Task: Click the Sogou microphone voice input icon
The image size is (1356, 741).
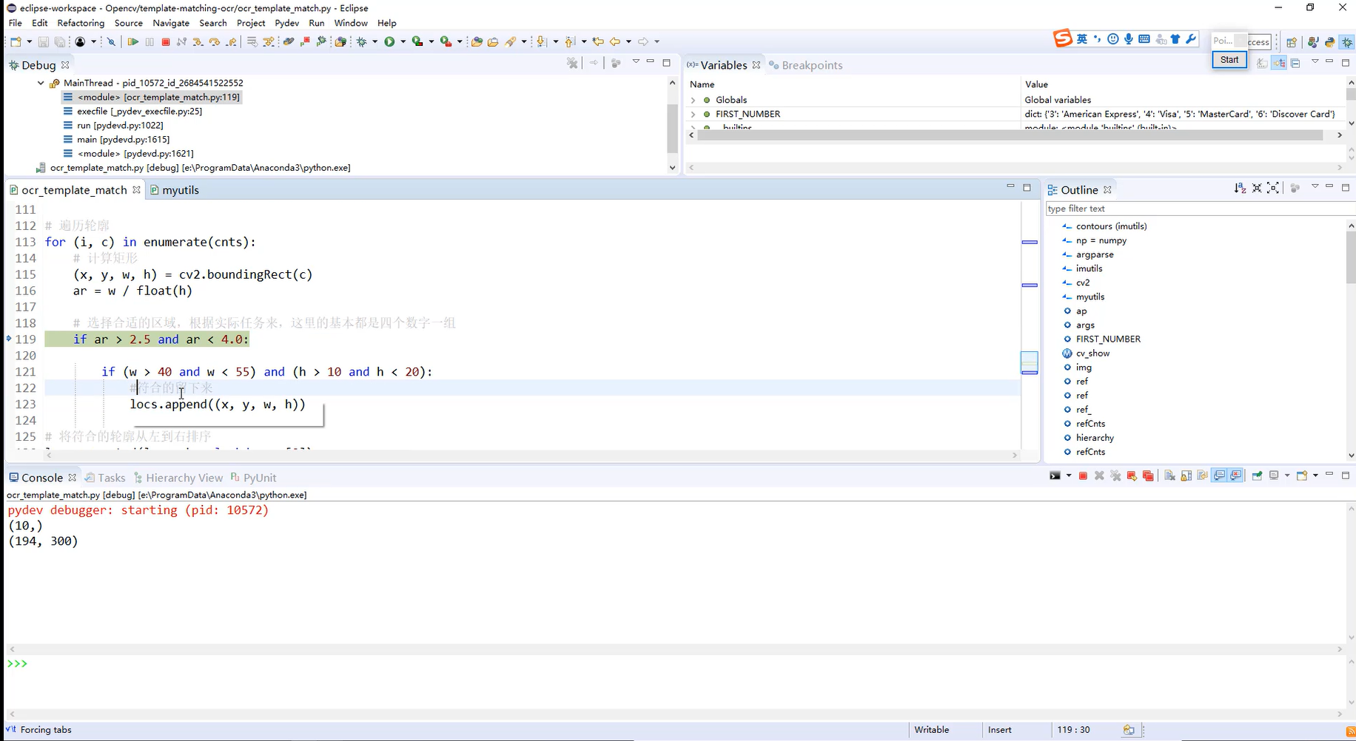Action: coord(1128,39)
